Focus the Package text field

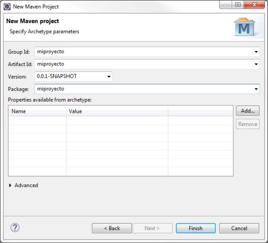pyautogui.click(x=147, y=89)
